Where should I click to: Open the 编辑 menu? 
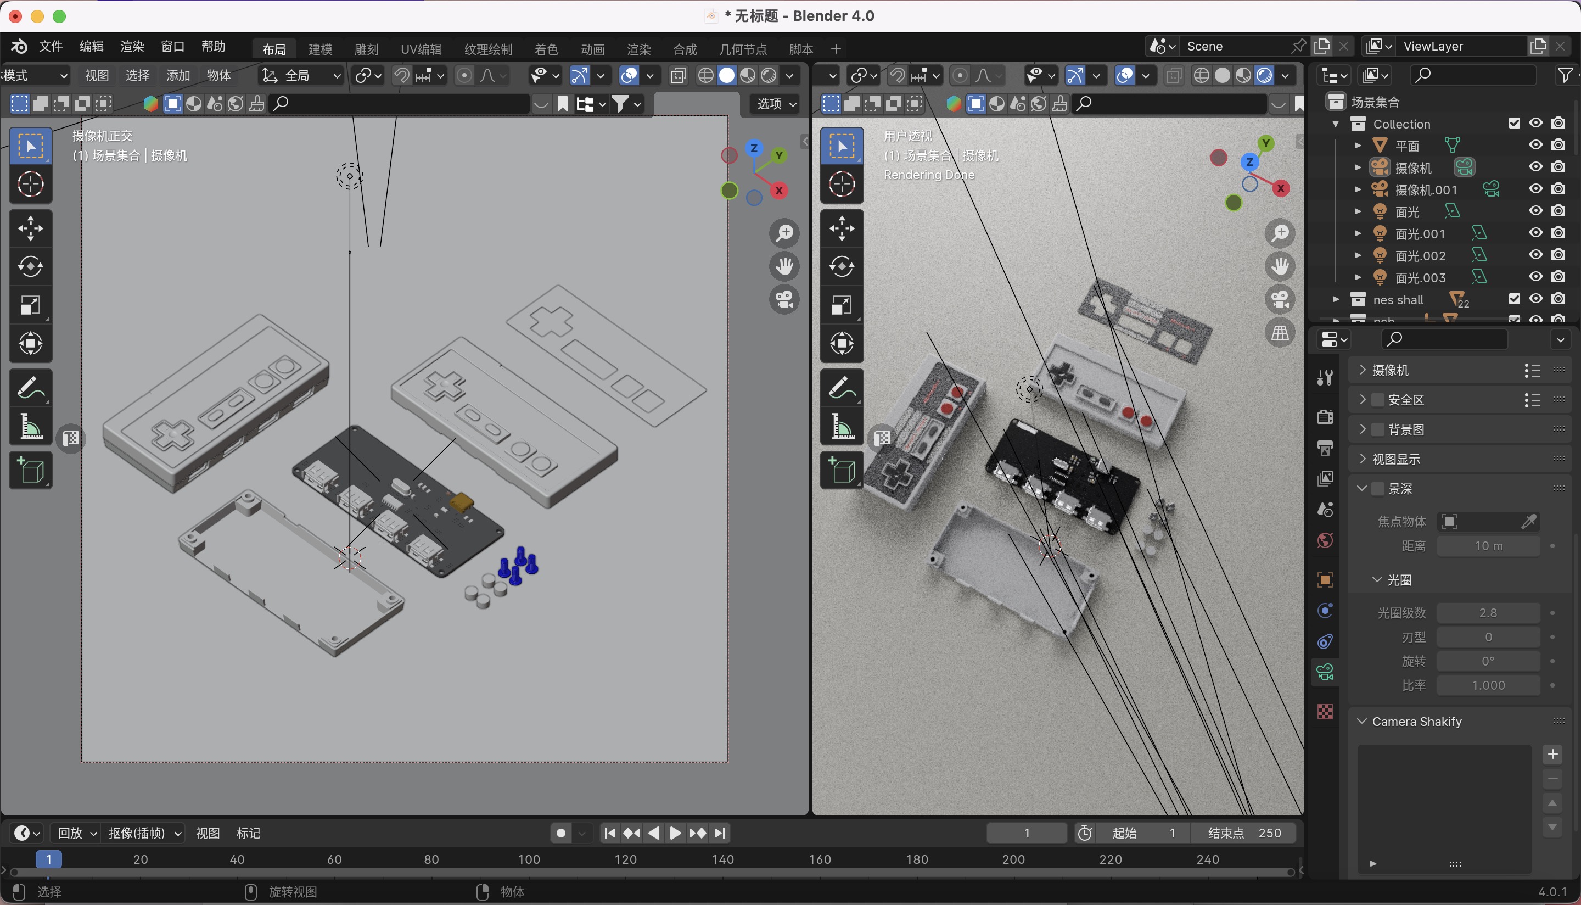(92, 47)
